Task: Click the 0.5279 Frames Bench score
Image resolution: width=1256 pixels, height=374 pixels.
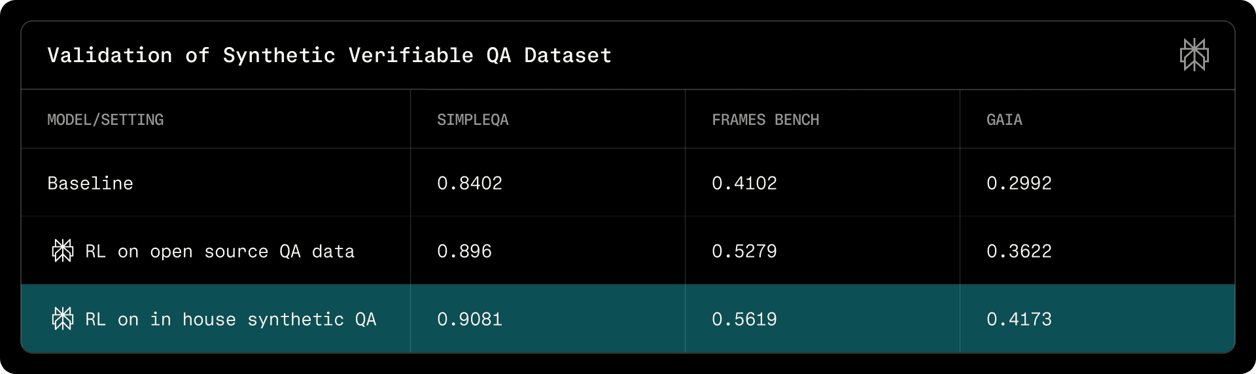Action: [x=744, y=251]
